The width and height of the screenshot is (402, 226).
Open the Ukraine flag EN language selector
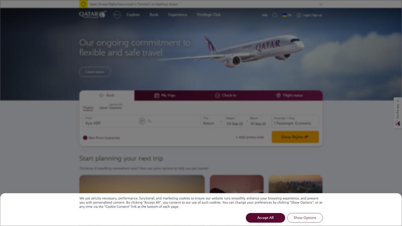pos(287,15)
